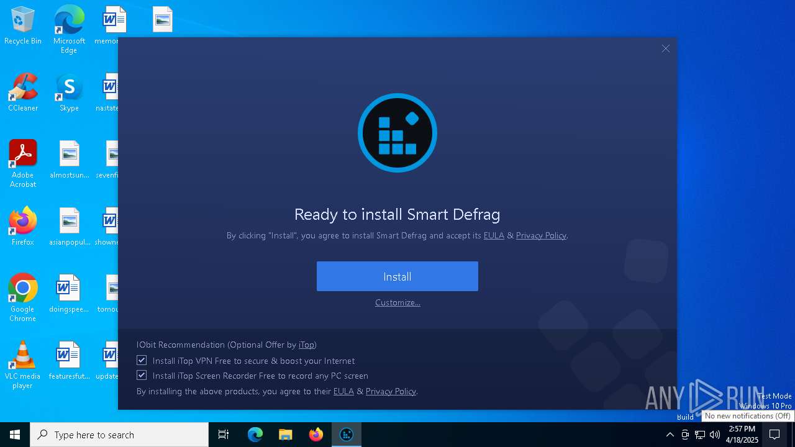Screen dimensions: 795x447
Task: Open the volume control tray icon
Action: (x=715, y=435)
